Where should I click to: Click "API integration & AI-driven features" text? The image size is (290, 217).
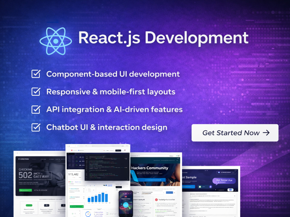point(115,110)
